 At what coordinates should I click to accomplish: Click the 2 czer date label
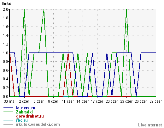(24, 101)
